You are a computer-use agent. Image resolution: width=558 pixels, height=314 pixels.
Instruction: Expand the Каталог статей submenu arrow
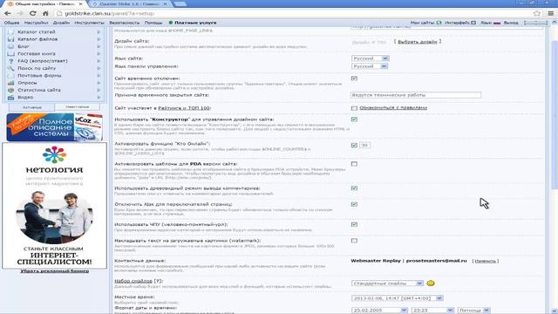tap(99, 31)
